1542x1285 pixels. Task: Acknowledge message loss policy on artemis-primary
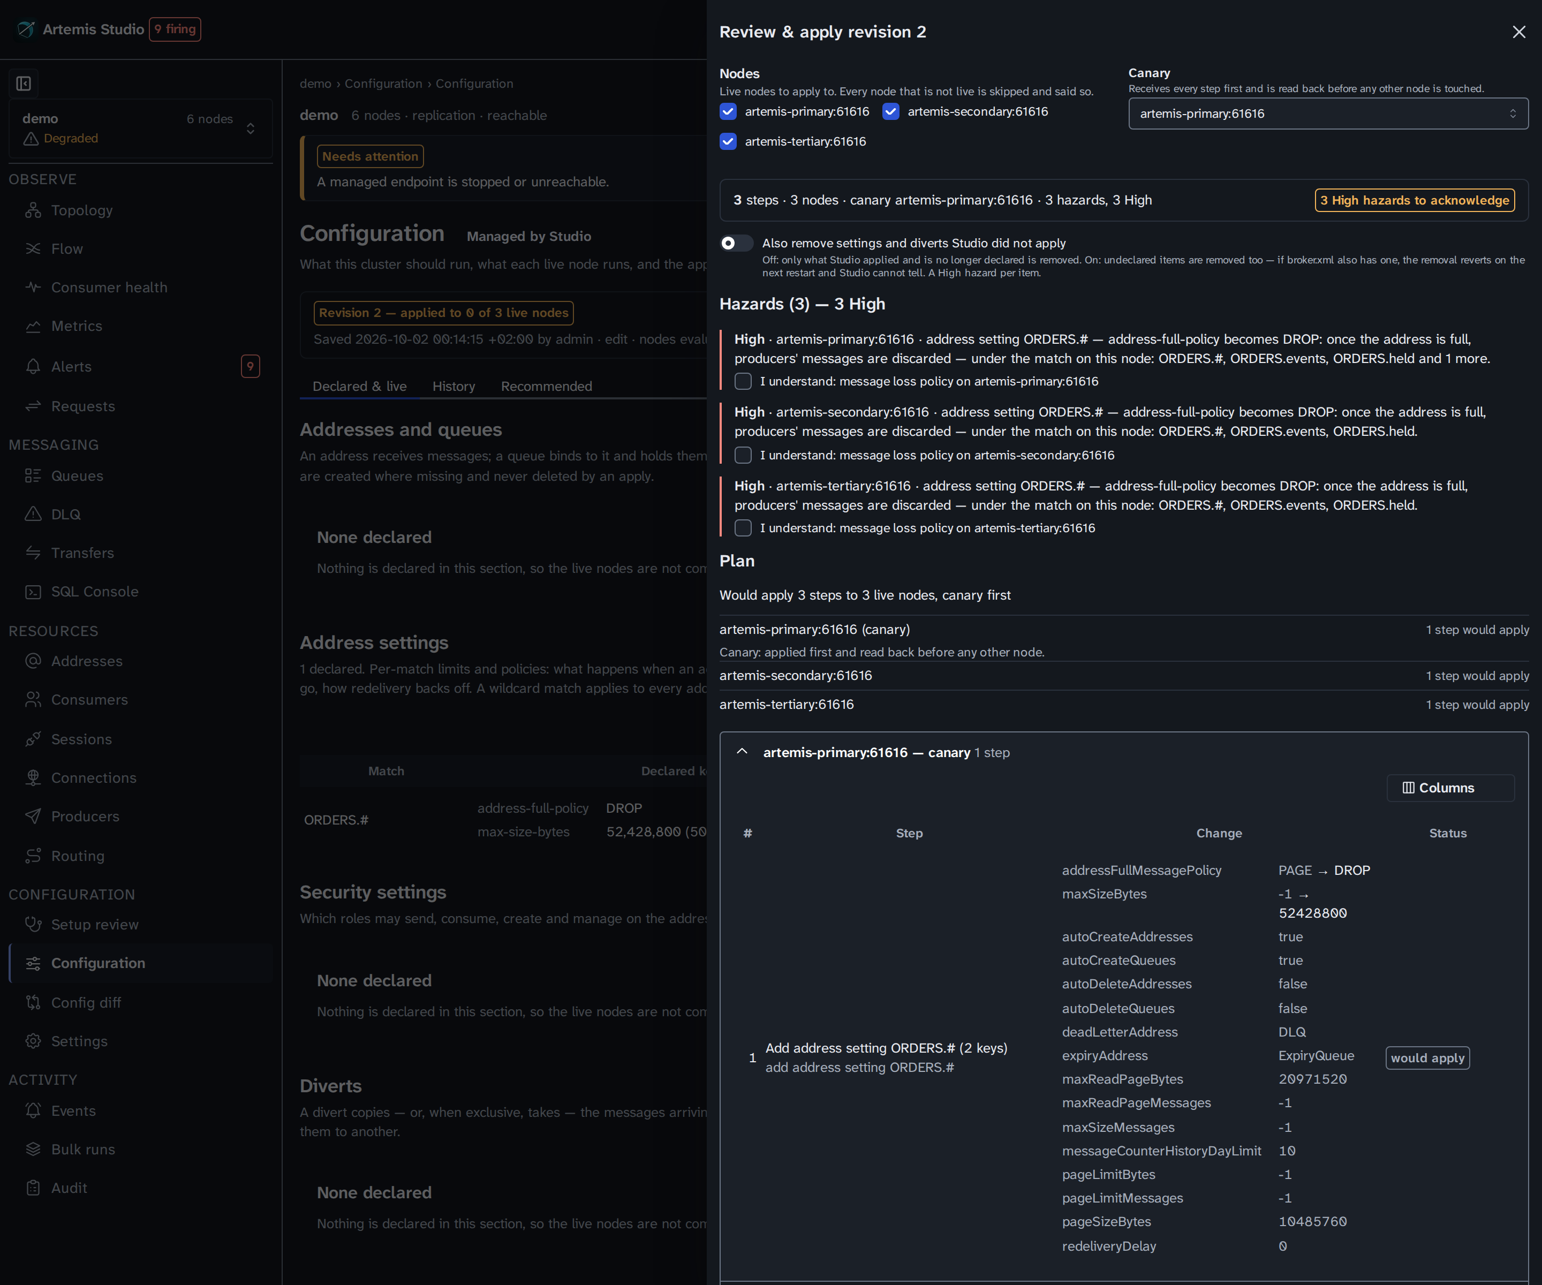click(743, 381)
